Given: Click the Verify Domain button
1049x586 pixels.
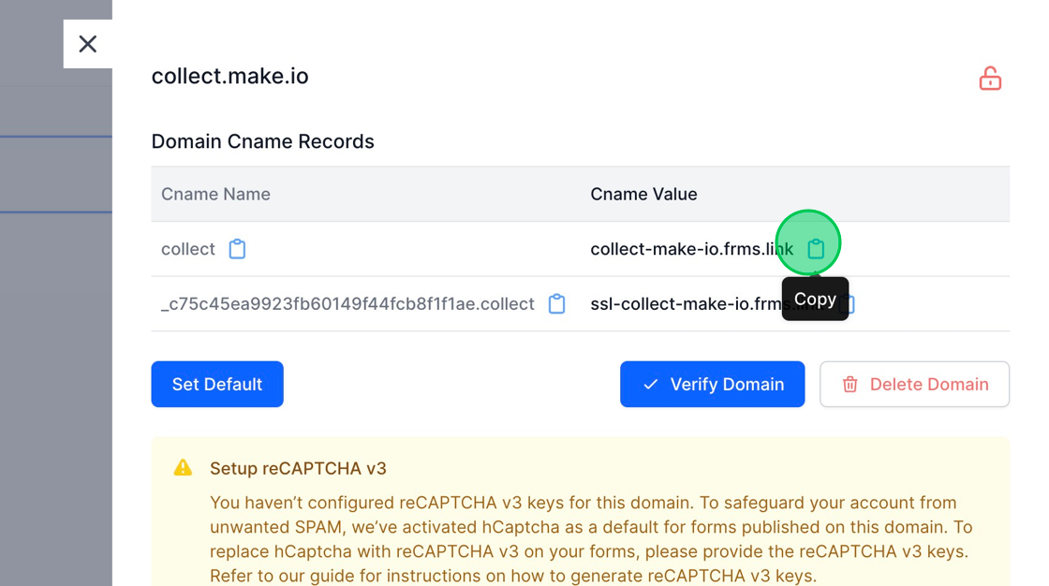Looking at the screenshot, I should pos(712,384).
